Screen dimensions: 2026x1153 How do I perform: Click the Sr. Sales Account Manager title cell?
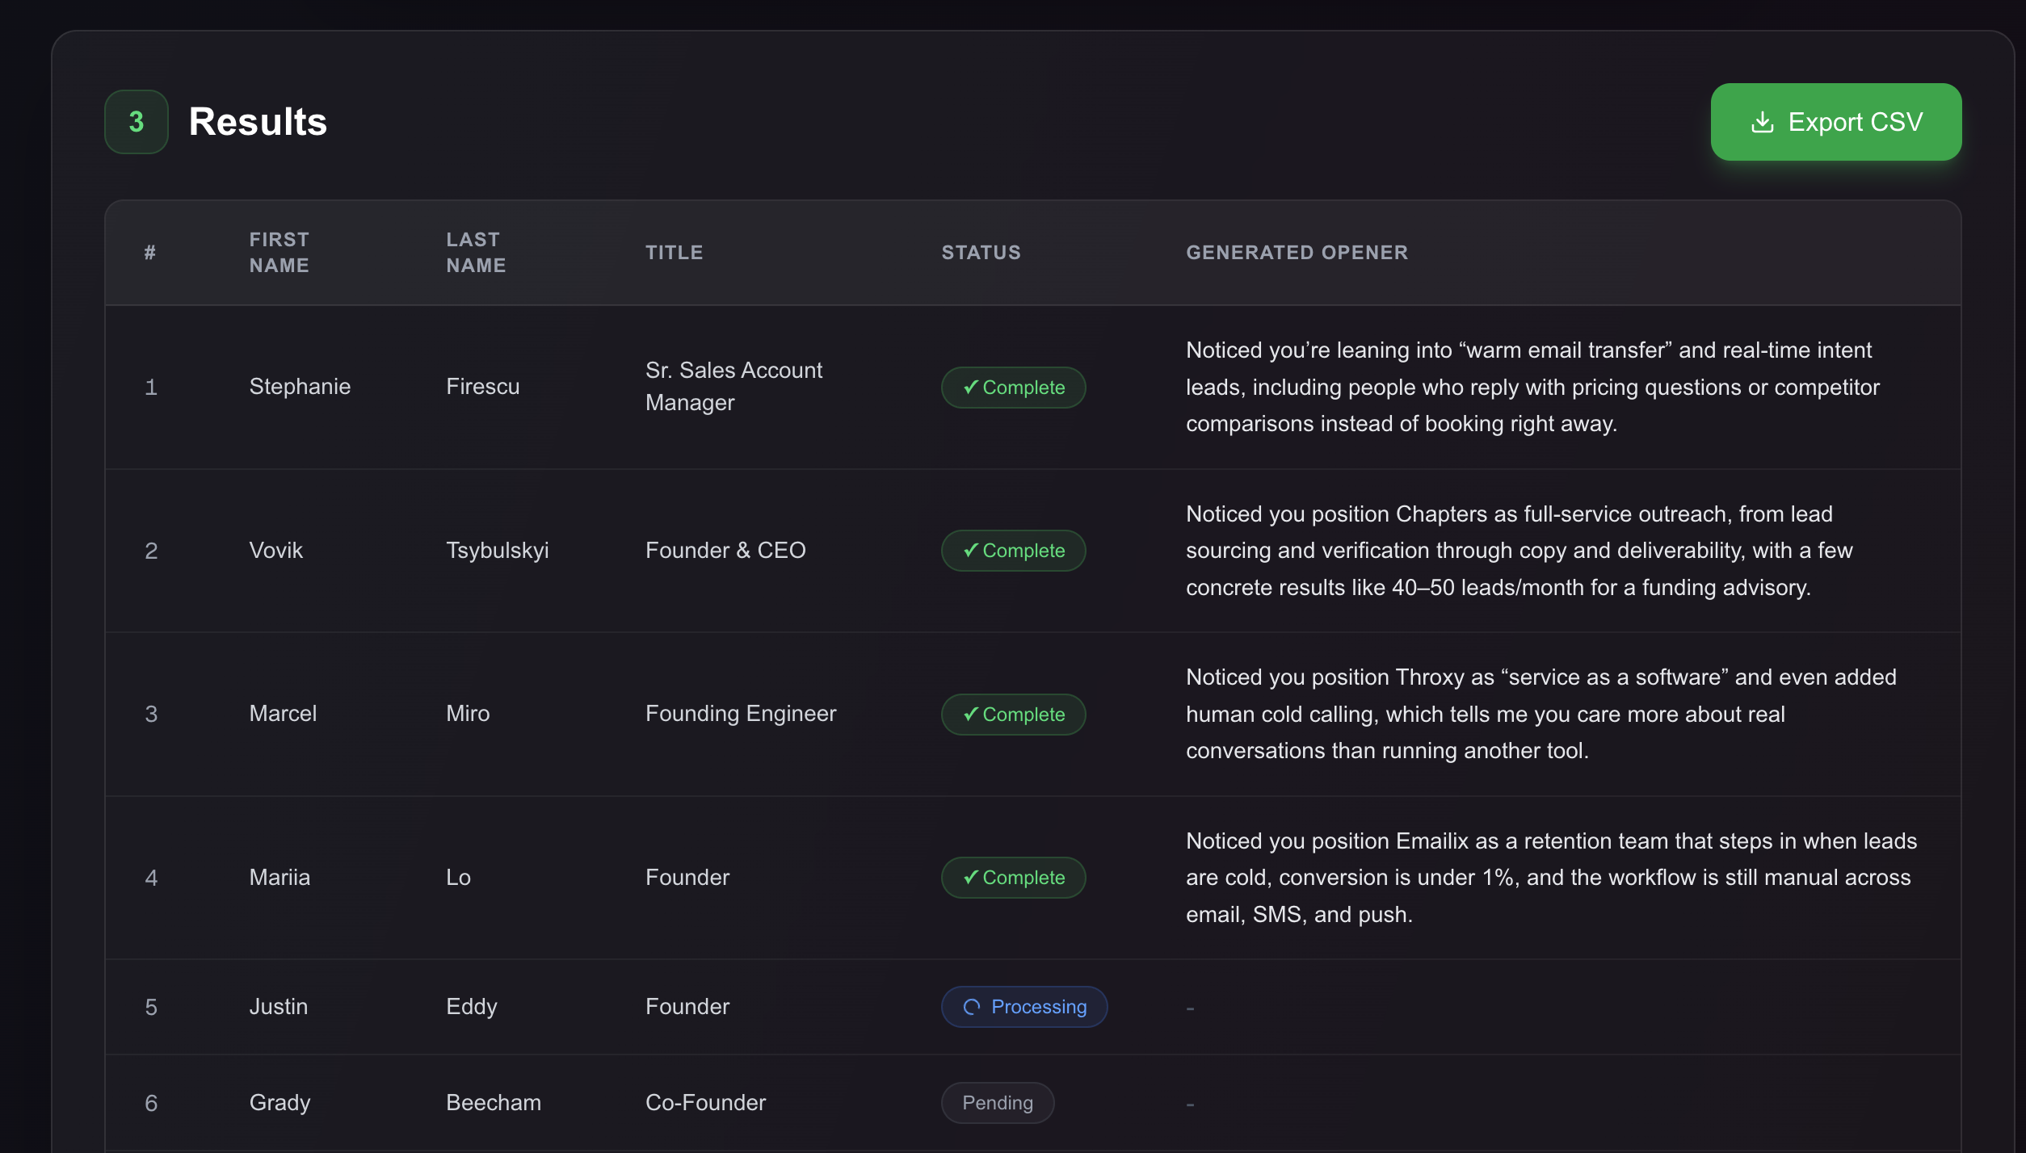tap(733, 387)
